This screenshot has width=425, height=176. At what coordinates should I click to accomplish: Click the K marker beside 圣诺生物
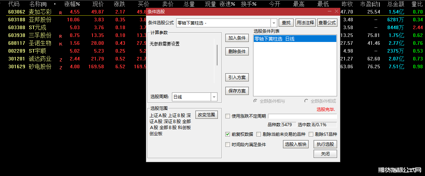(x=61, y=44)
